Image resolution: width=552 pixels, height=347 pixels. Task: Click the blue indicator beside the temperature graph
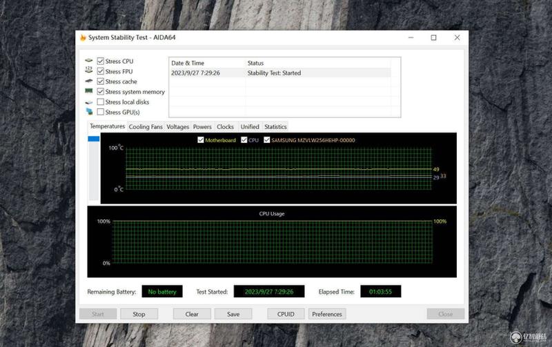(94, 139)
